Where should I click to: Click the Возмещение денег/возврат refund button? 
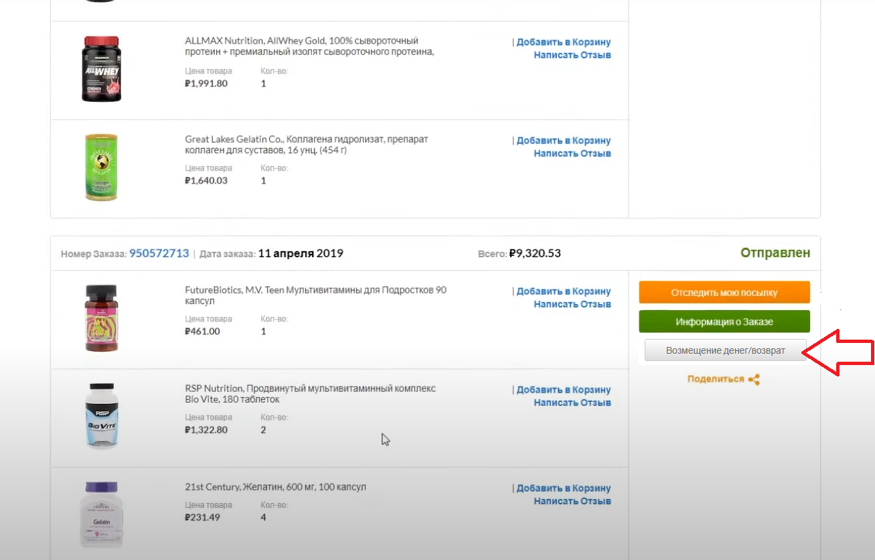pos(725,350)
